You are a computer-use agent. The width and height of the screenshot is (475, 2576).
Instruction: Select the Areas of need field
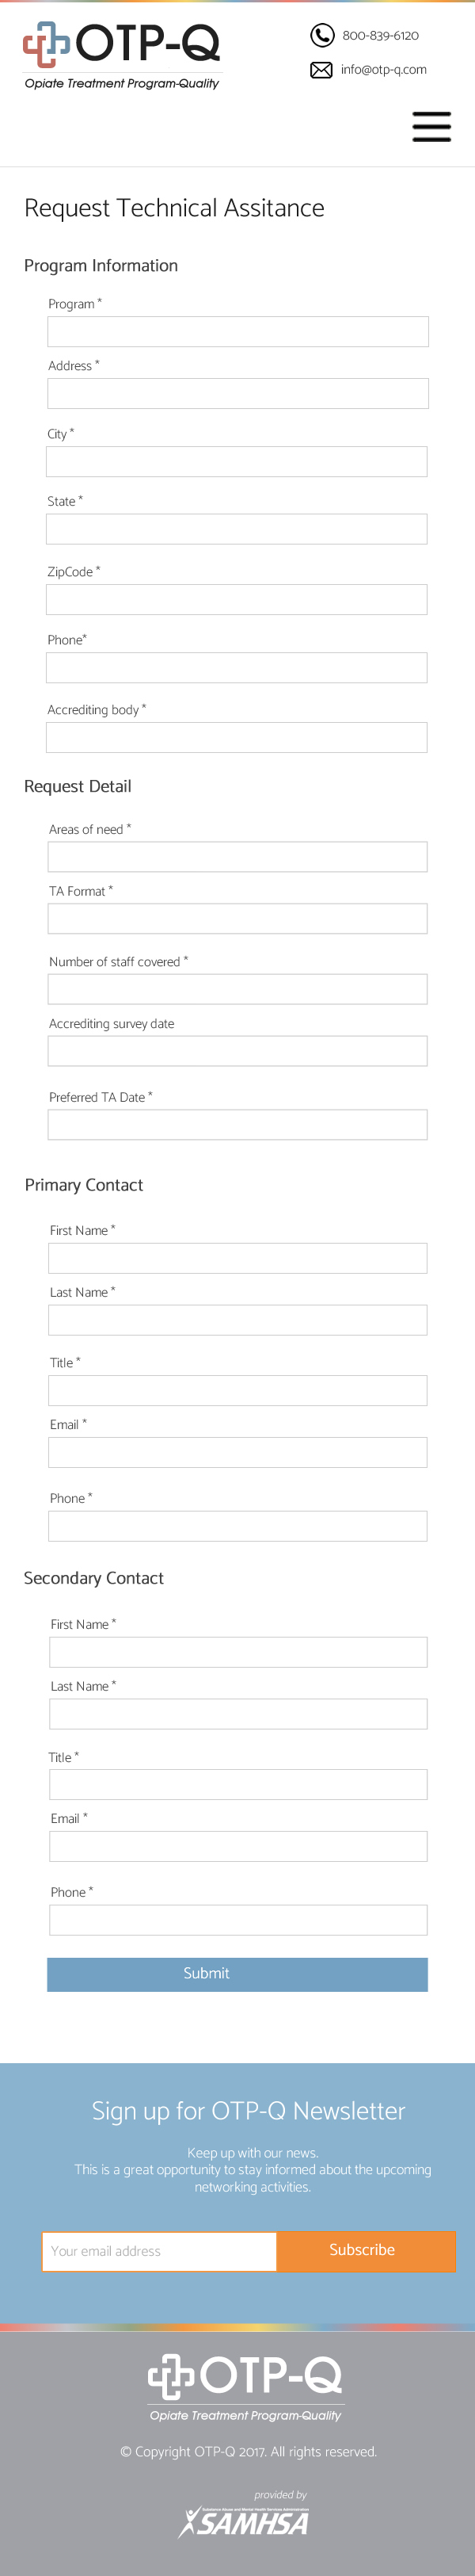tap(237, 857)
